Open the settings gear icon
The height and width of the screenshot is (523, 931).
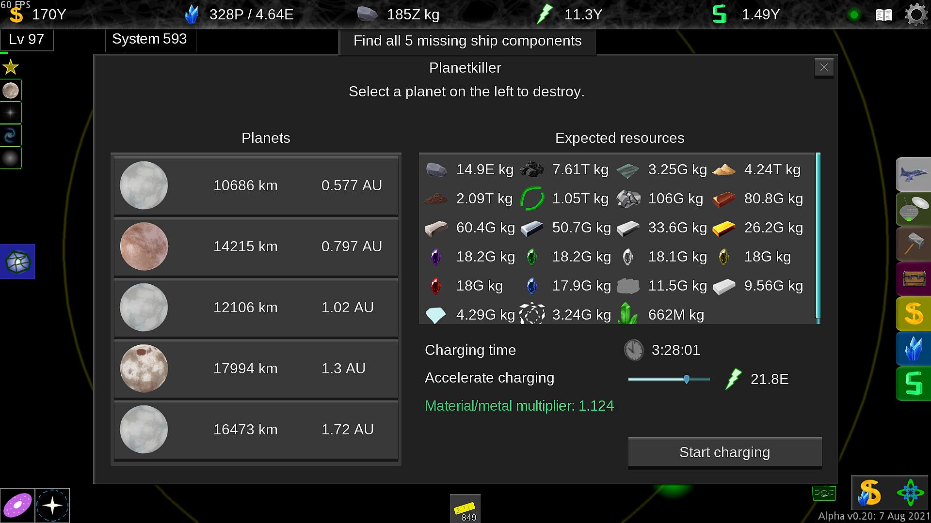tap(915, 15)
